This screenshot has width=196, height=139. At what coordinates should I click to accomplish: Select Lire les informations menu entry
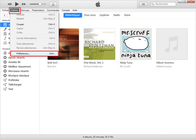pyautogui.click(x=34, y=38)
